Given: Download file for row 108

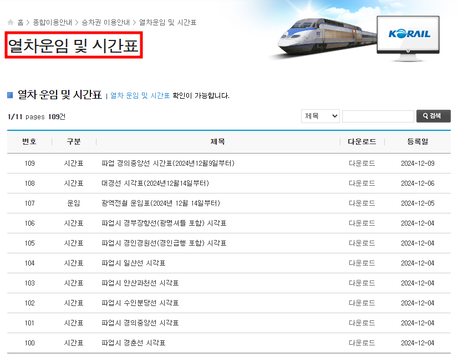Looking at the screenshot, I should tap(362, 183).
